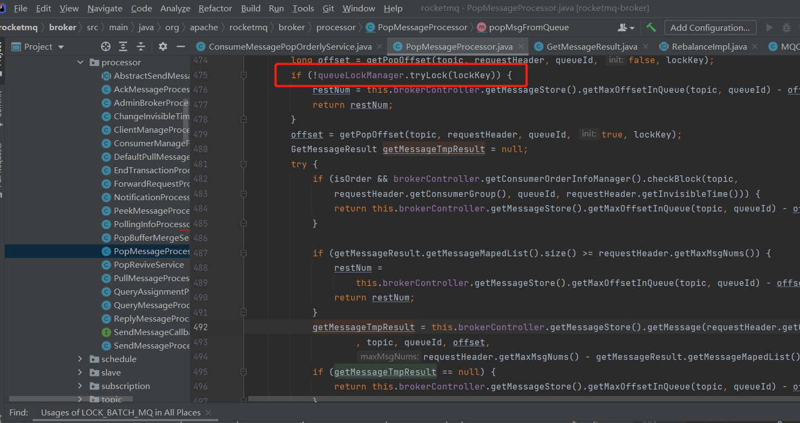
Task: Click Collapse All icon in Project panel
Action: coord(141,46)
